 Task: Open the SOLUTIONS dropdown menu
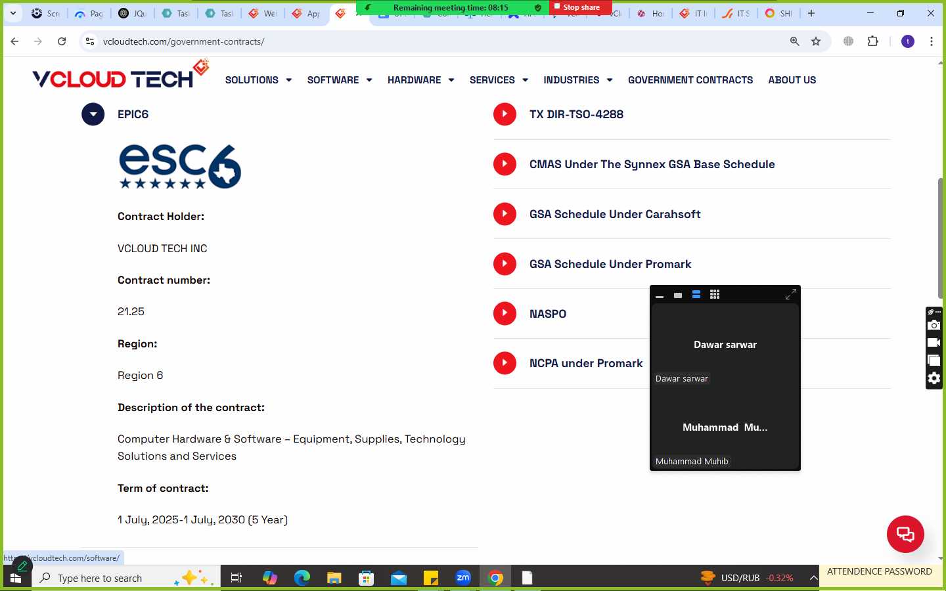tap(258, 80)
